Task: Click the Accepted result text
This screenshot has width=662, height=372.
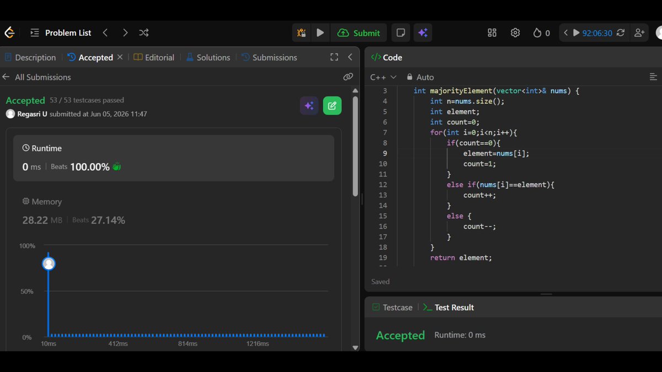Action: click(401, 335)
